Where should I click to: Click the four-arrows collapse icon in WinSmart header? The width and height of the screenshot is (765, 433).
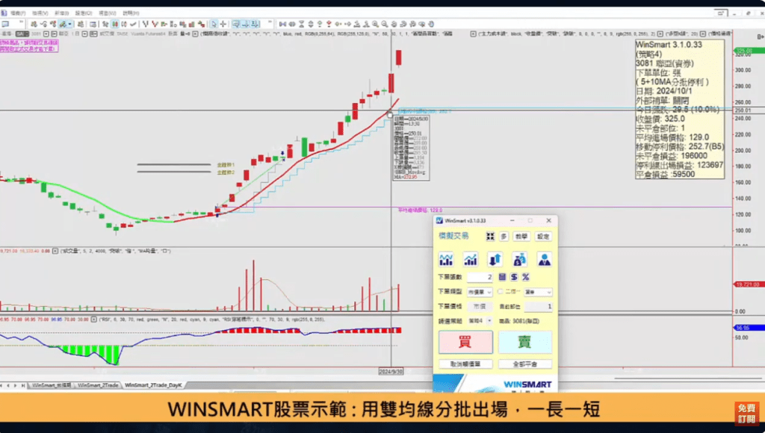click(x=491, y=236)
